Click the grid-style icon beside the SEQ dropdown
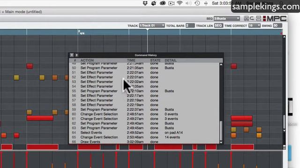 pos(246,19)
